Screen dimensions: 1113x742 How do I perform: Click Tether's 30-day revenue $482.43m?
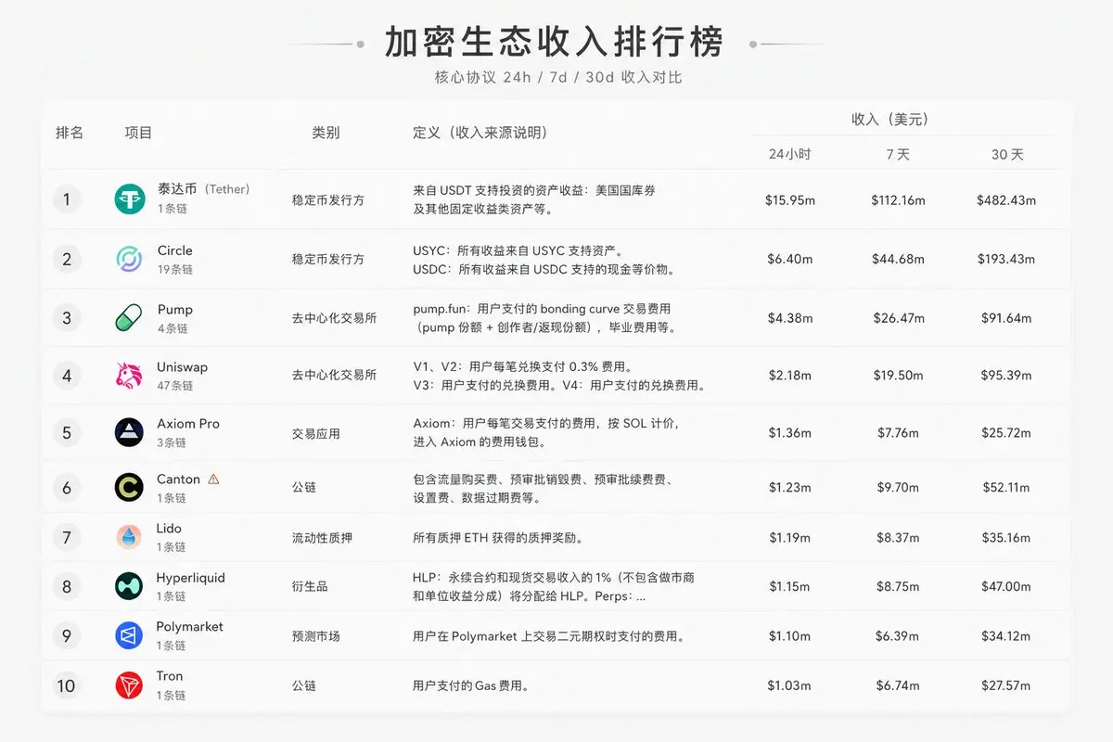[1006, 199]
